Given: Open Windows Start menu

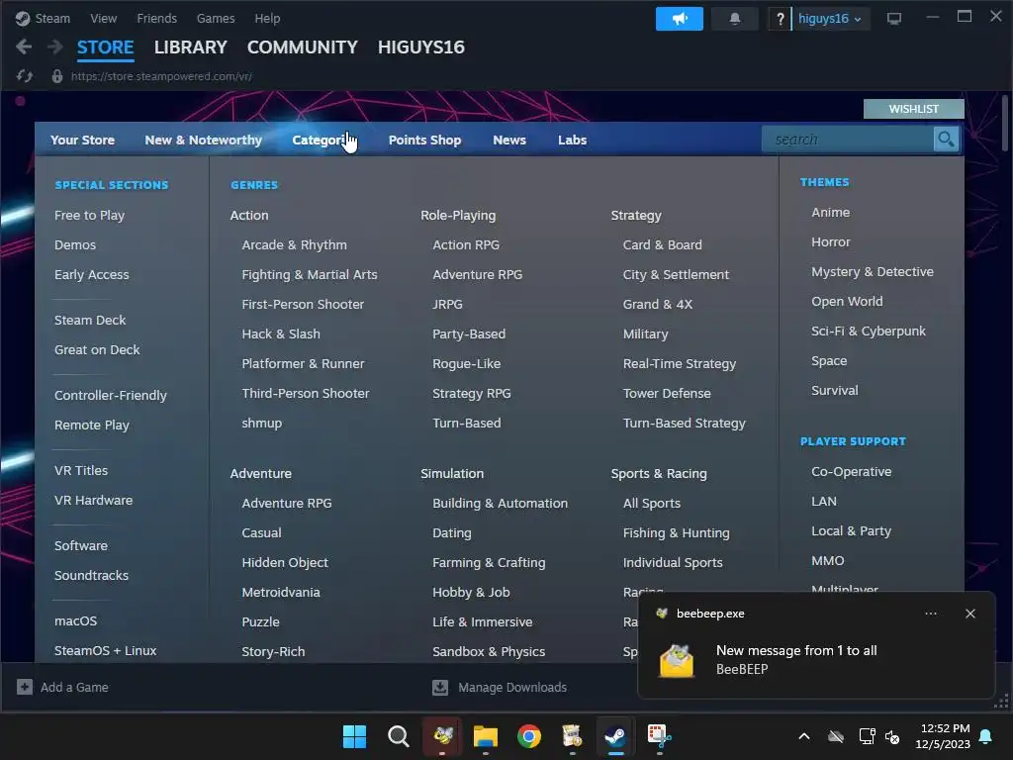Looking at the screenshot, I should 354,736.
